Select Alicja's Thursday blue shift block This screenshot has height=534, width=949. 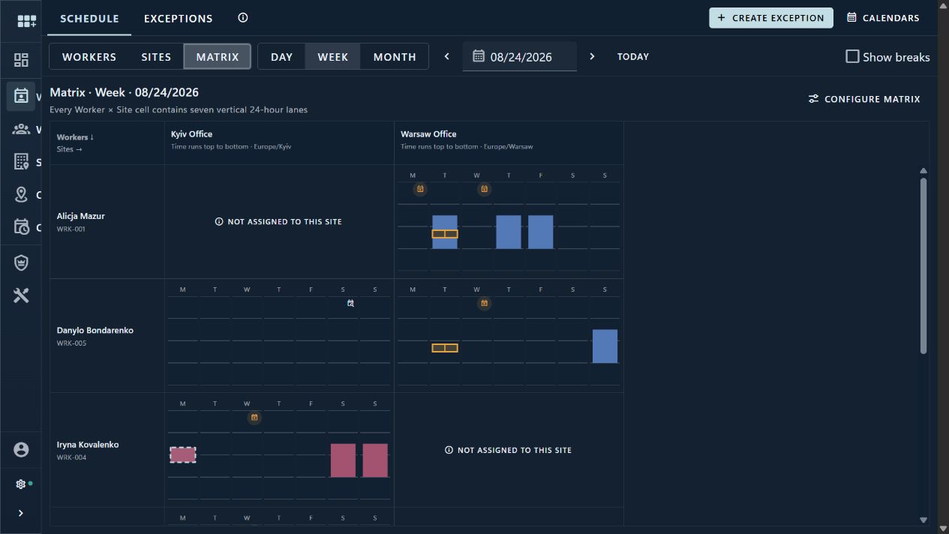509,232
